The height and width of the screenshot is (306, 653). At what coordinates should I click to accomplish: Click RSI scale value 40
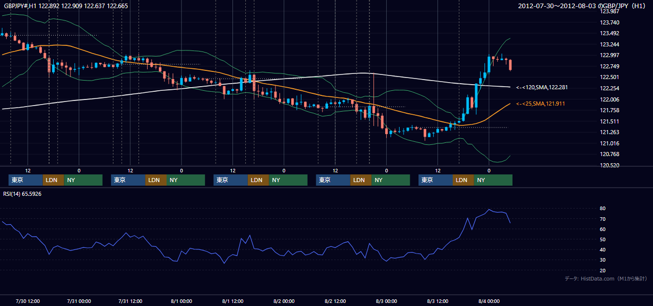602,249
